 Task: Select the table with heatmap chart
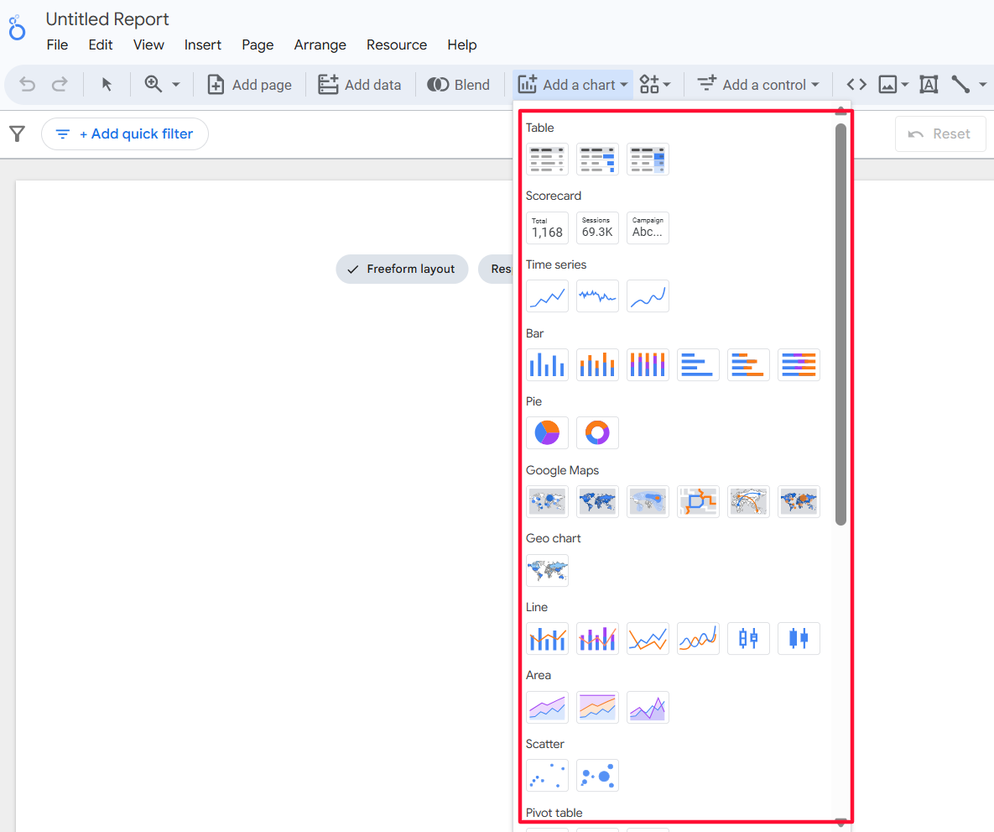pos(648,159)
